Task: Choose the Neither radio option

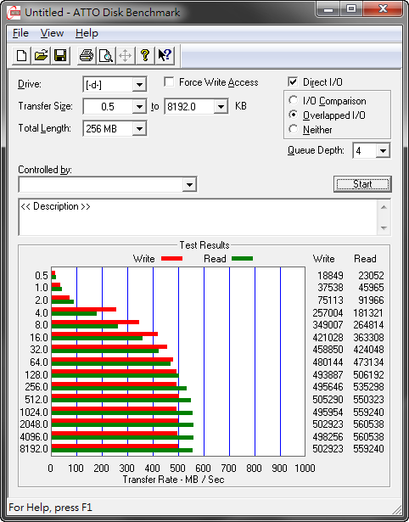Action: click(x=294, y=129)
